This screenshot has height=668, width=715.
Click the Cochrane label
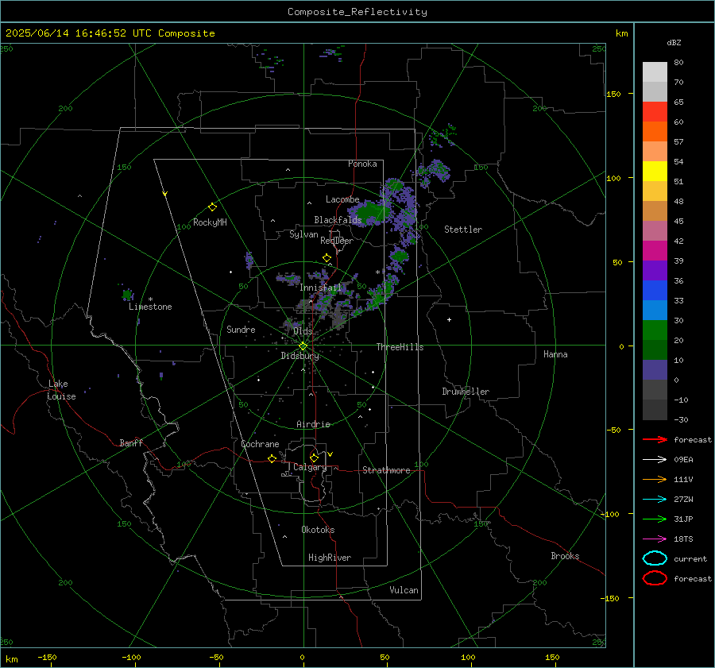pyautogui.click(x=260, y=444)
